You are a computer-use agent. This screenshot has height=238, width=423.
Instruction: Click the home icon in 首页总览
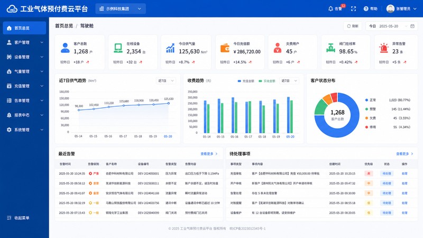pos(9,28)
